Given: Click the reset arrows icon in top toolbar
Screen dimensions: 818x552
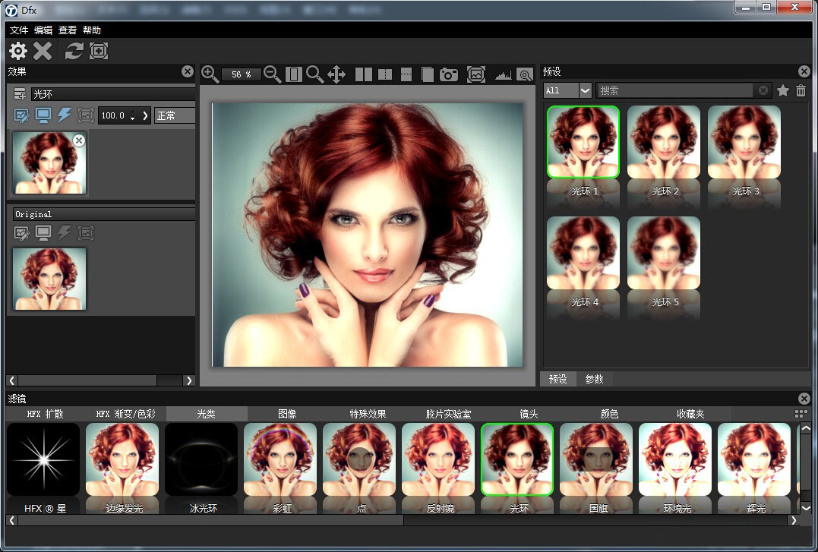Looking at the screenshot, I should pos(74,51).
